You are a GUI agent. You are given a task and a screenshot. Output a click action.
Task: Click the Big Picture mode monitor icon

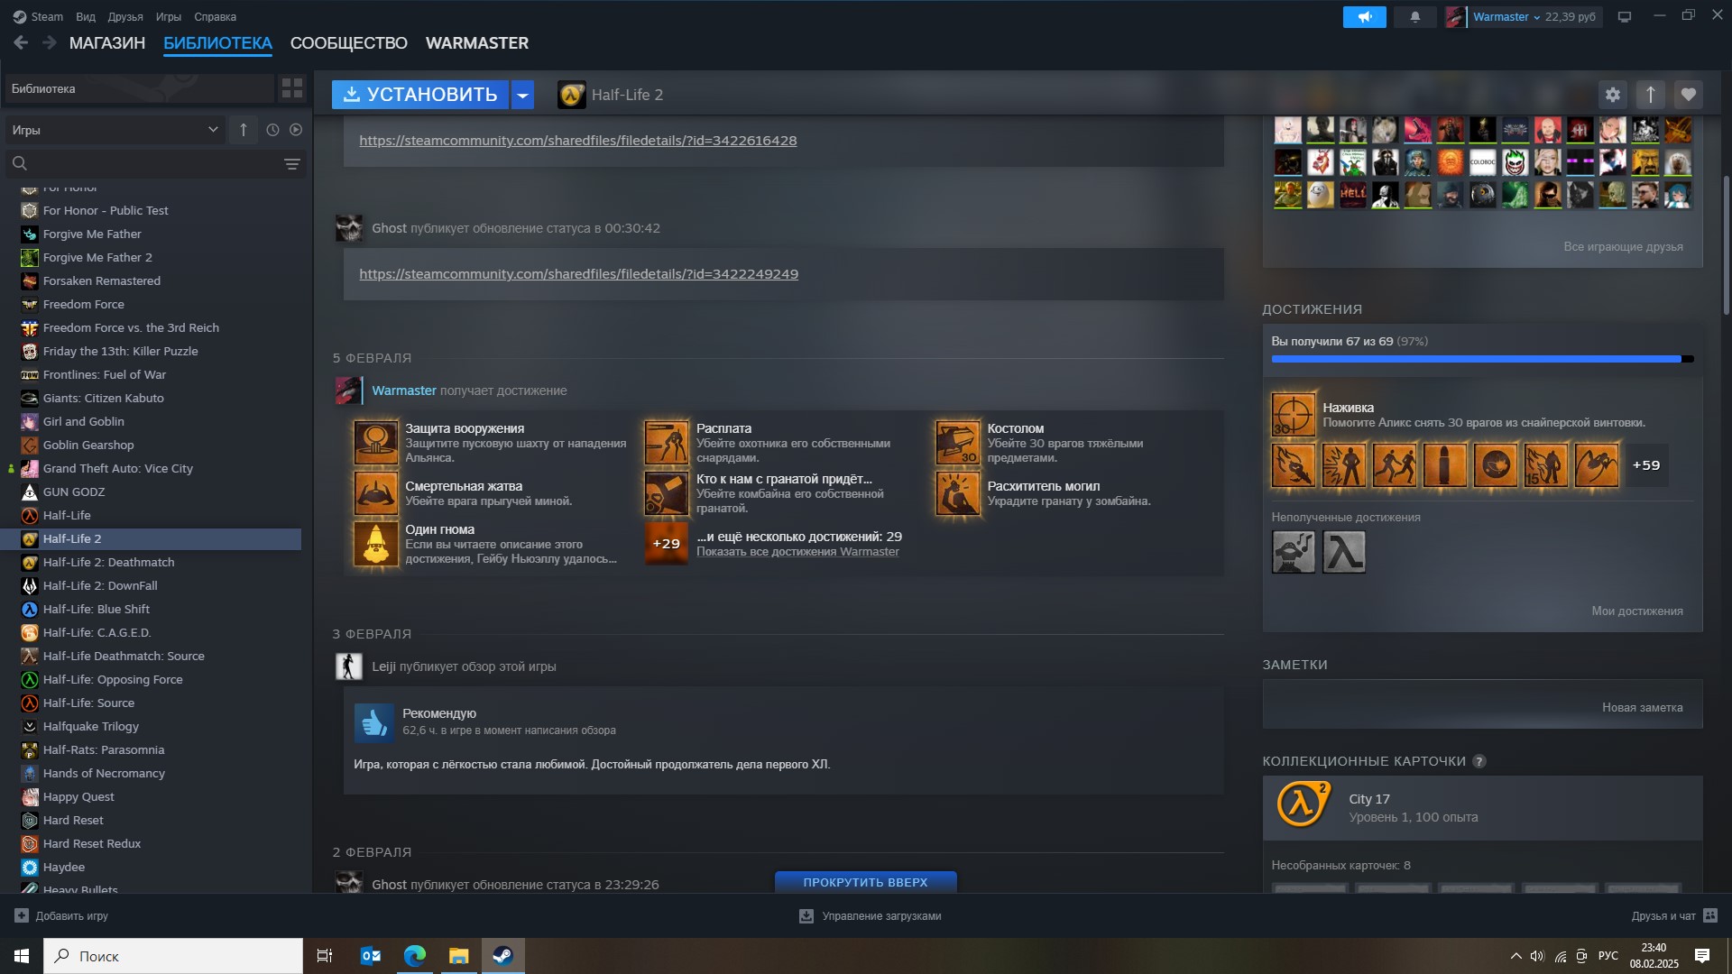click(x=1625, y=17)
